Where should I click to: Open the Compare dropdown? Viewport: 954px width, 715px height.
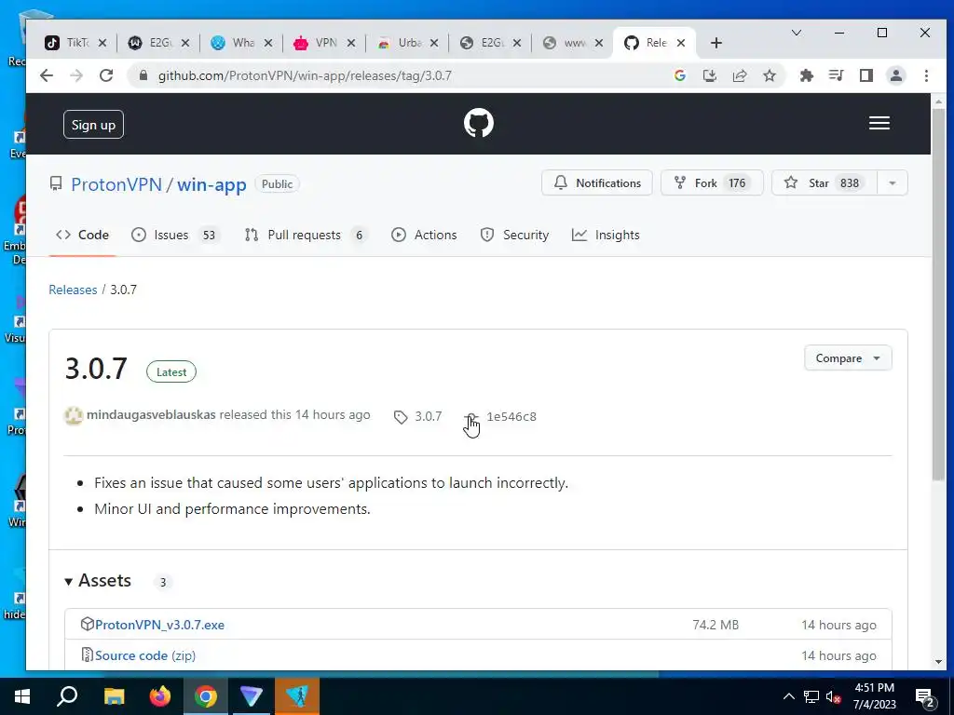coord(848,358)
